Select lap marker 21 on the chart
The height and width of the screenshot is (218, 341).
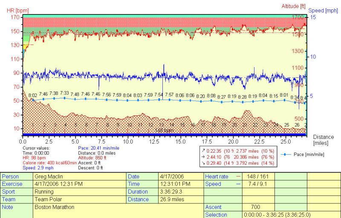[x=244, y=125]
